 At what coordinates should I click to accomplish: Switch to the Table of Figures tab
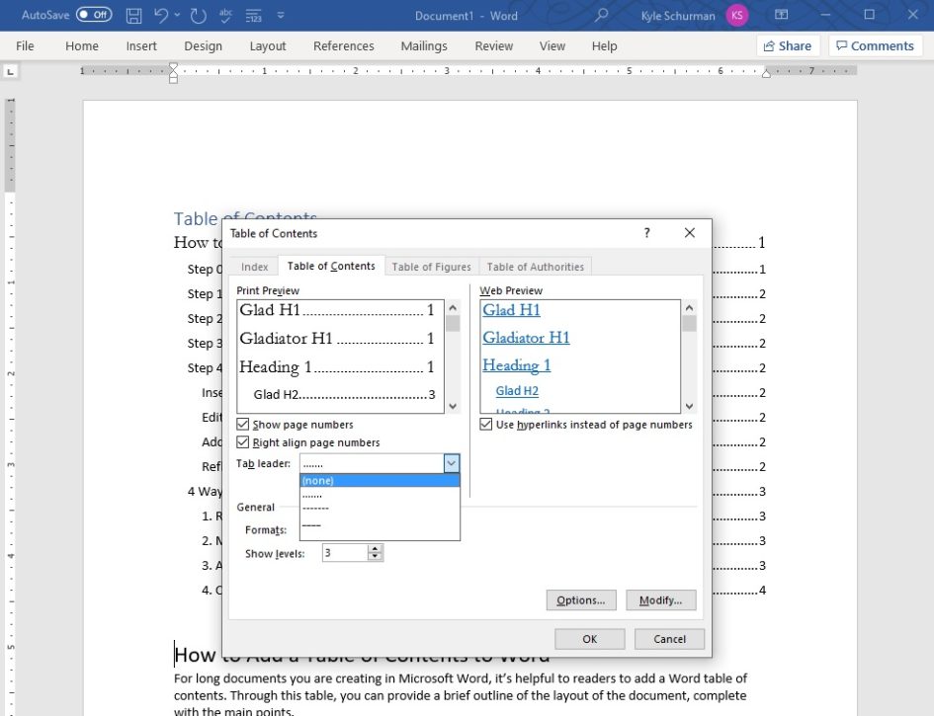click(431, 266)
